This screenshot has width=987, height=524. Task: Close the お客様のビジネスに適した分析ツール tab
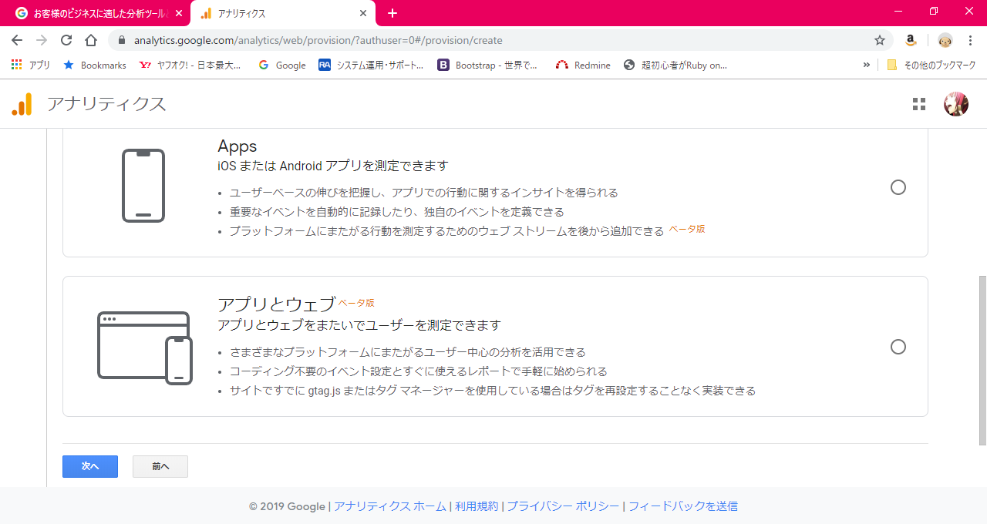click(178, 13)
